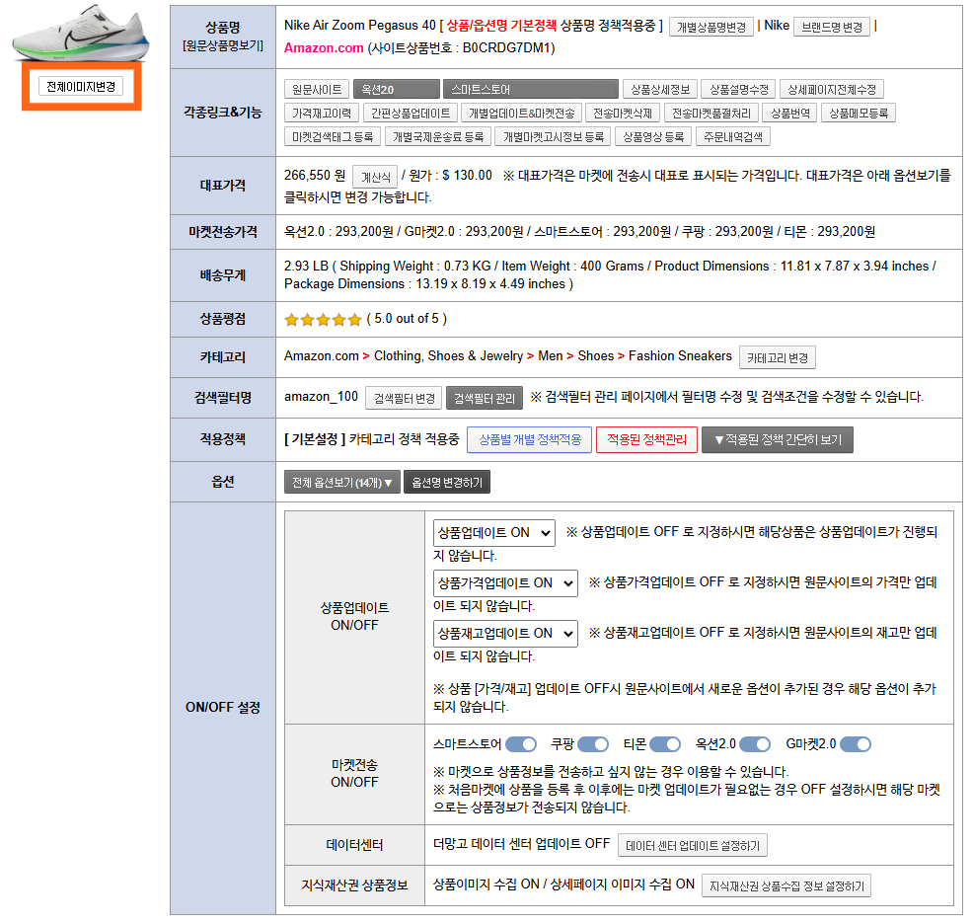Click the five-star product rating icons
973x923 pixels.
tap(323, 319)
